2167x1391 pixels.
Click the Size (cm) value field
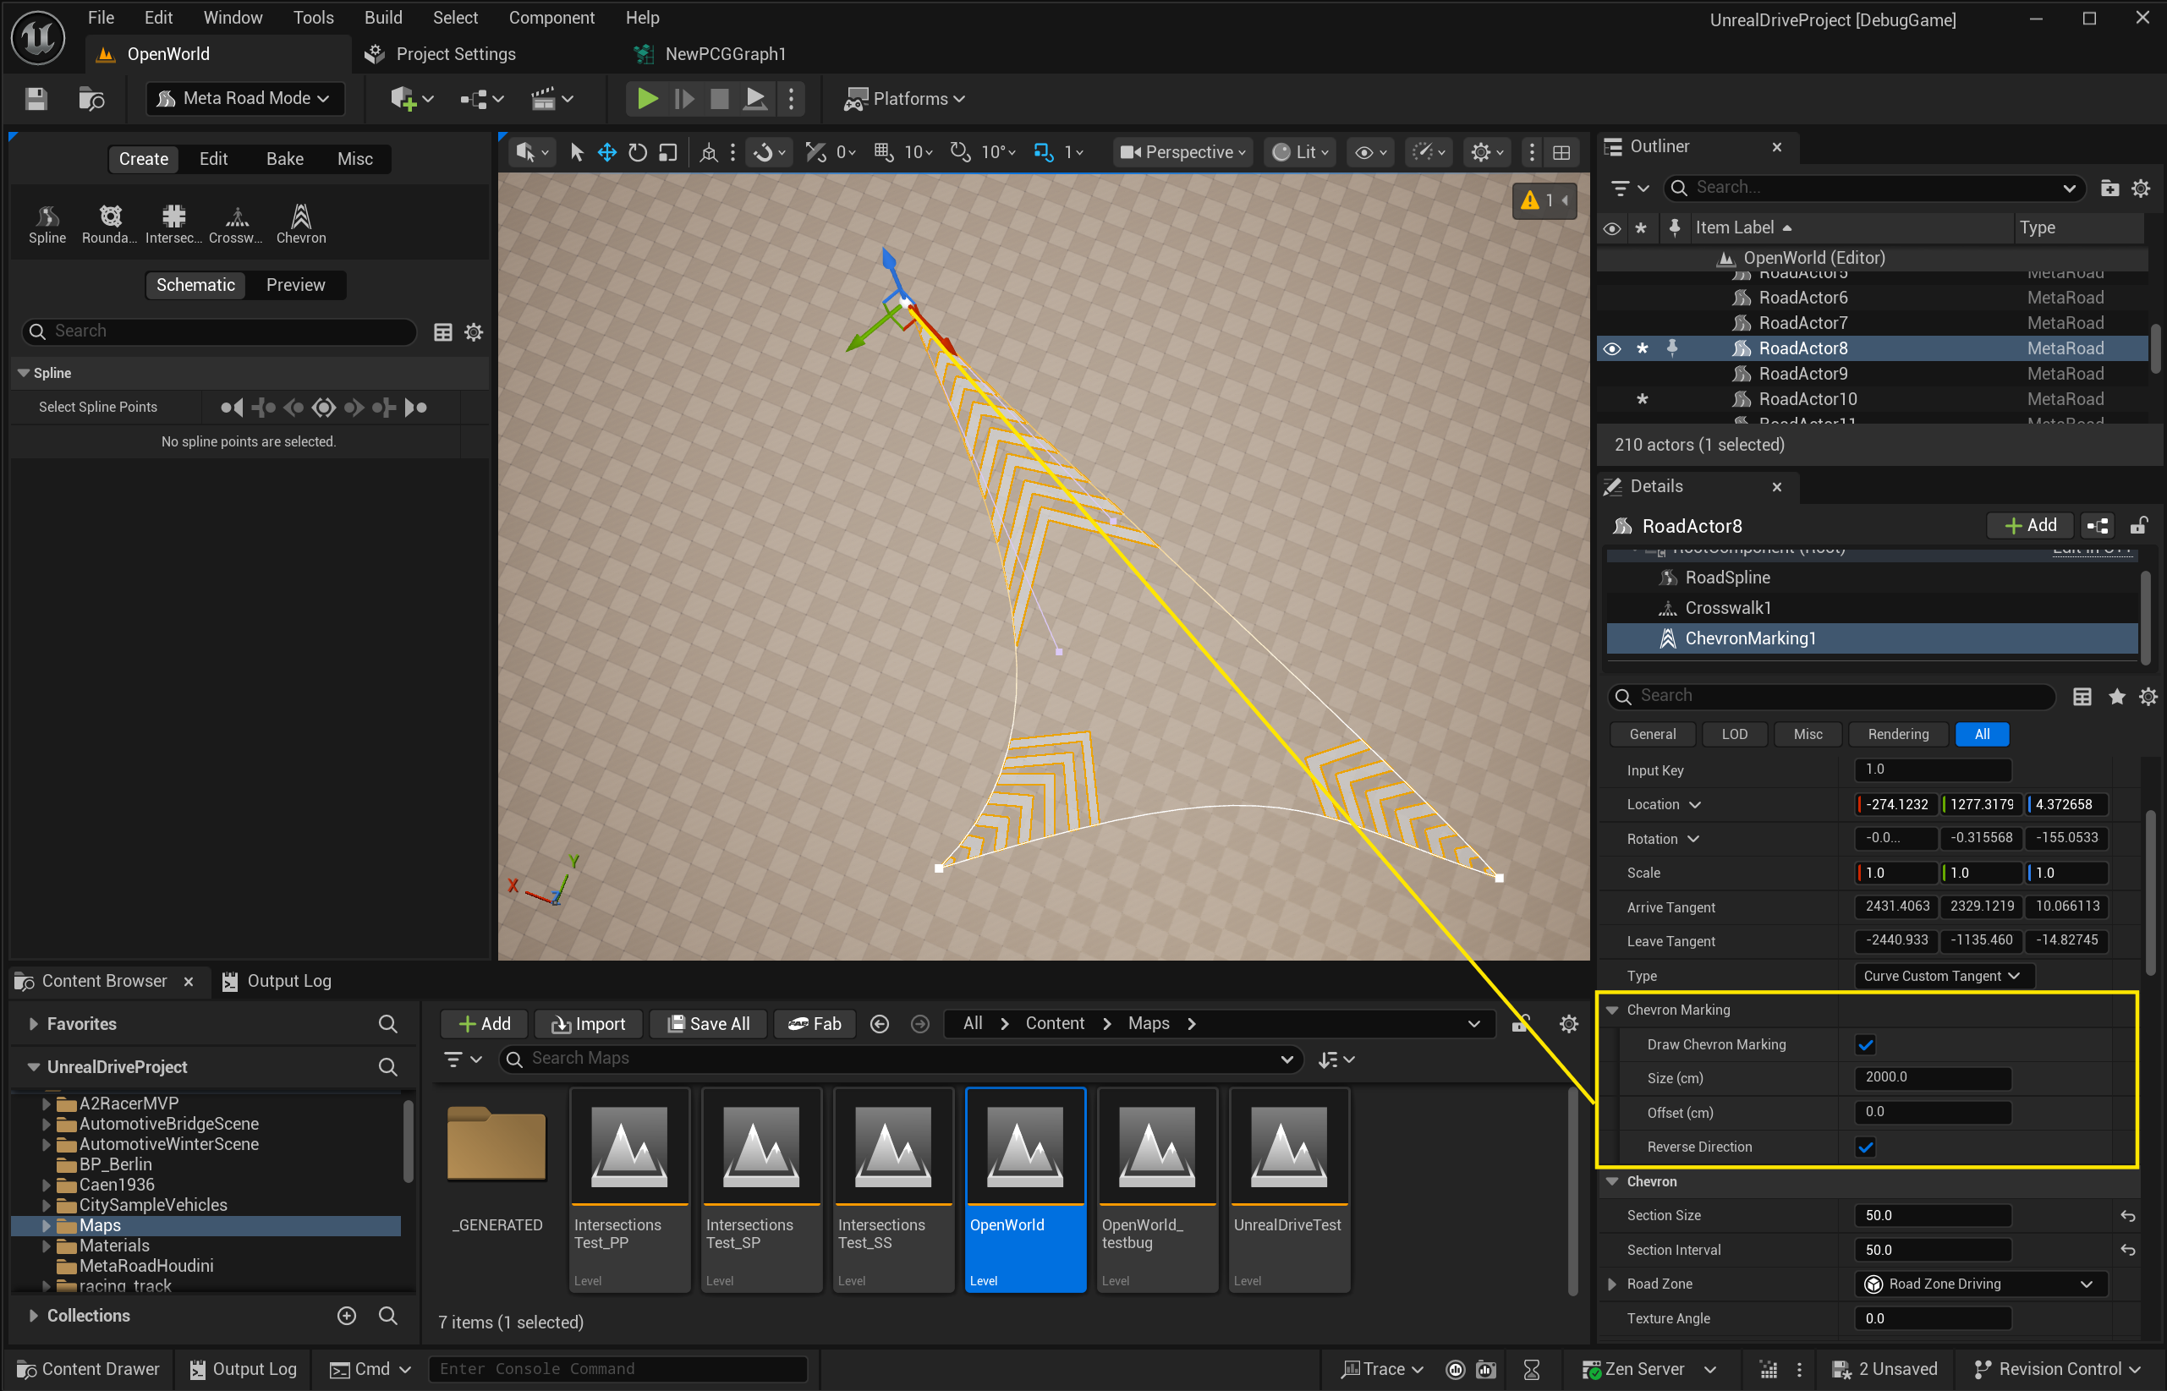pos(1933,1077)
